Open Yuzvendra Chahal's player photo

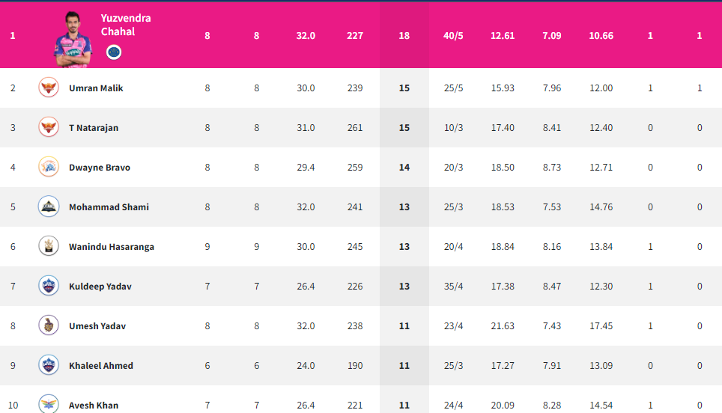click(73, 40)
